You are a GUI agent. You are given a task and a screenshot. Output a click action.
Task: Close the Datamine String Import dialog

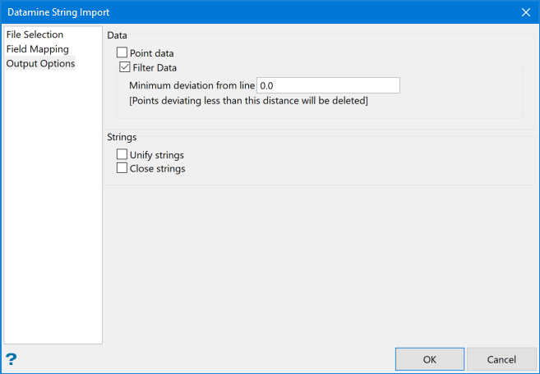(525, 12)
